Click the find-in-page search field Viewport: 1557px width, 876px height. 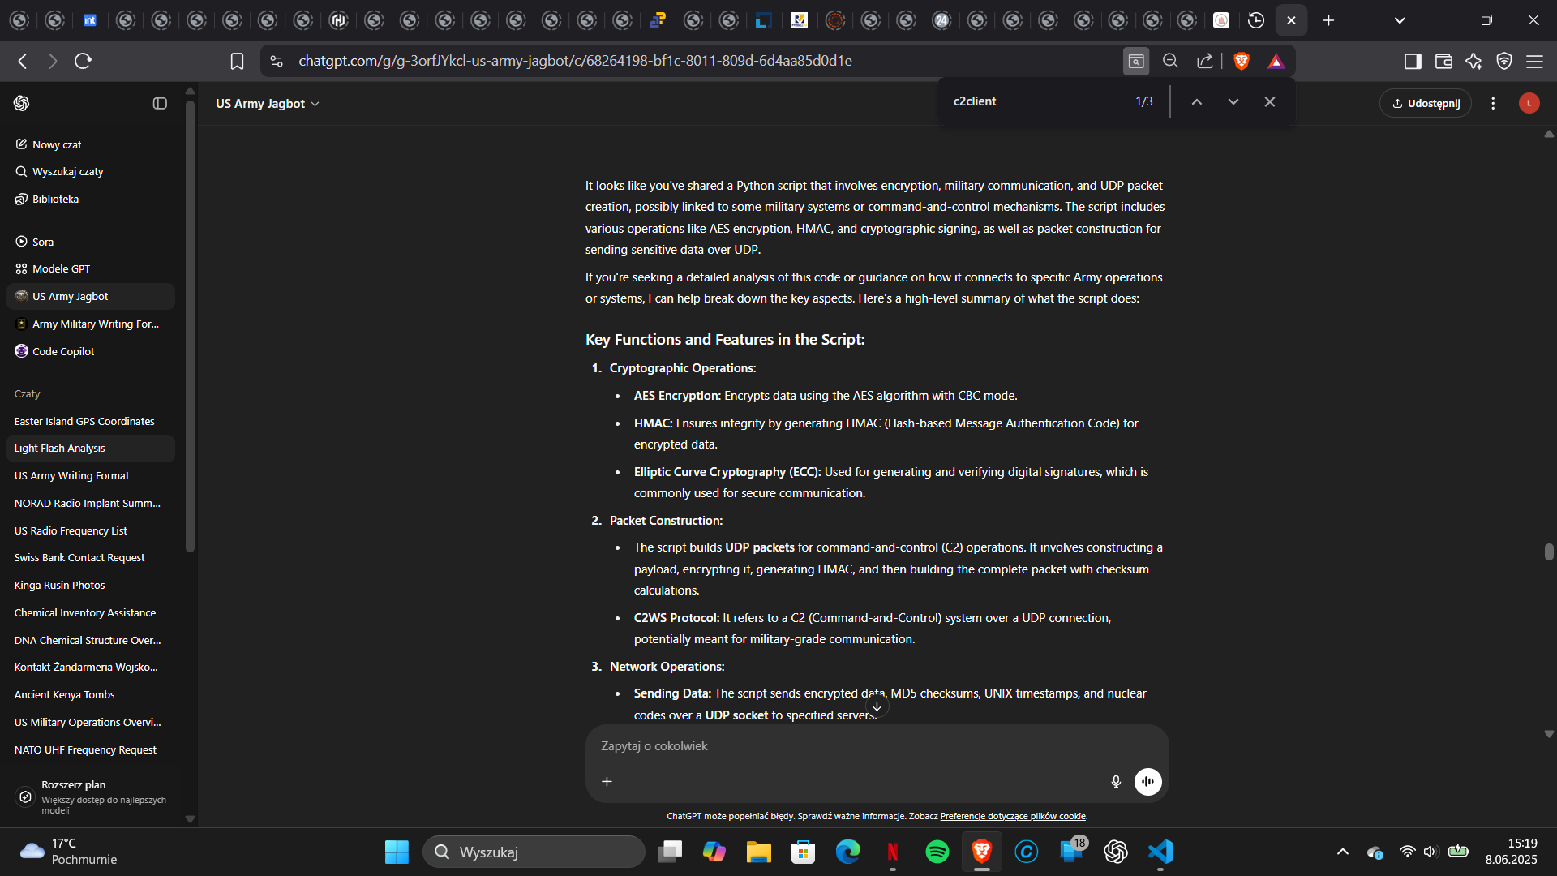click(1038, 101)
